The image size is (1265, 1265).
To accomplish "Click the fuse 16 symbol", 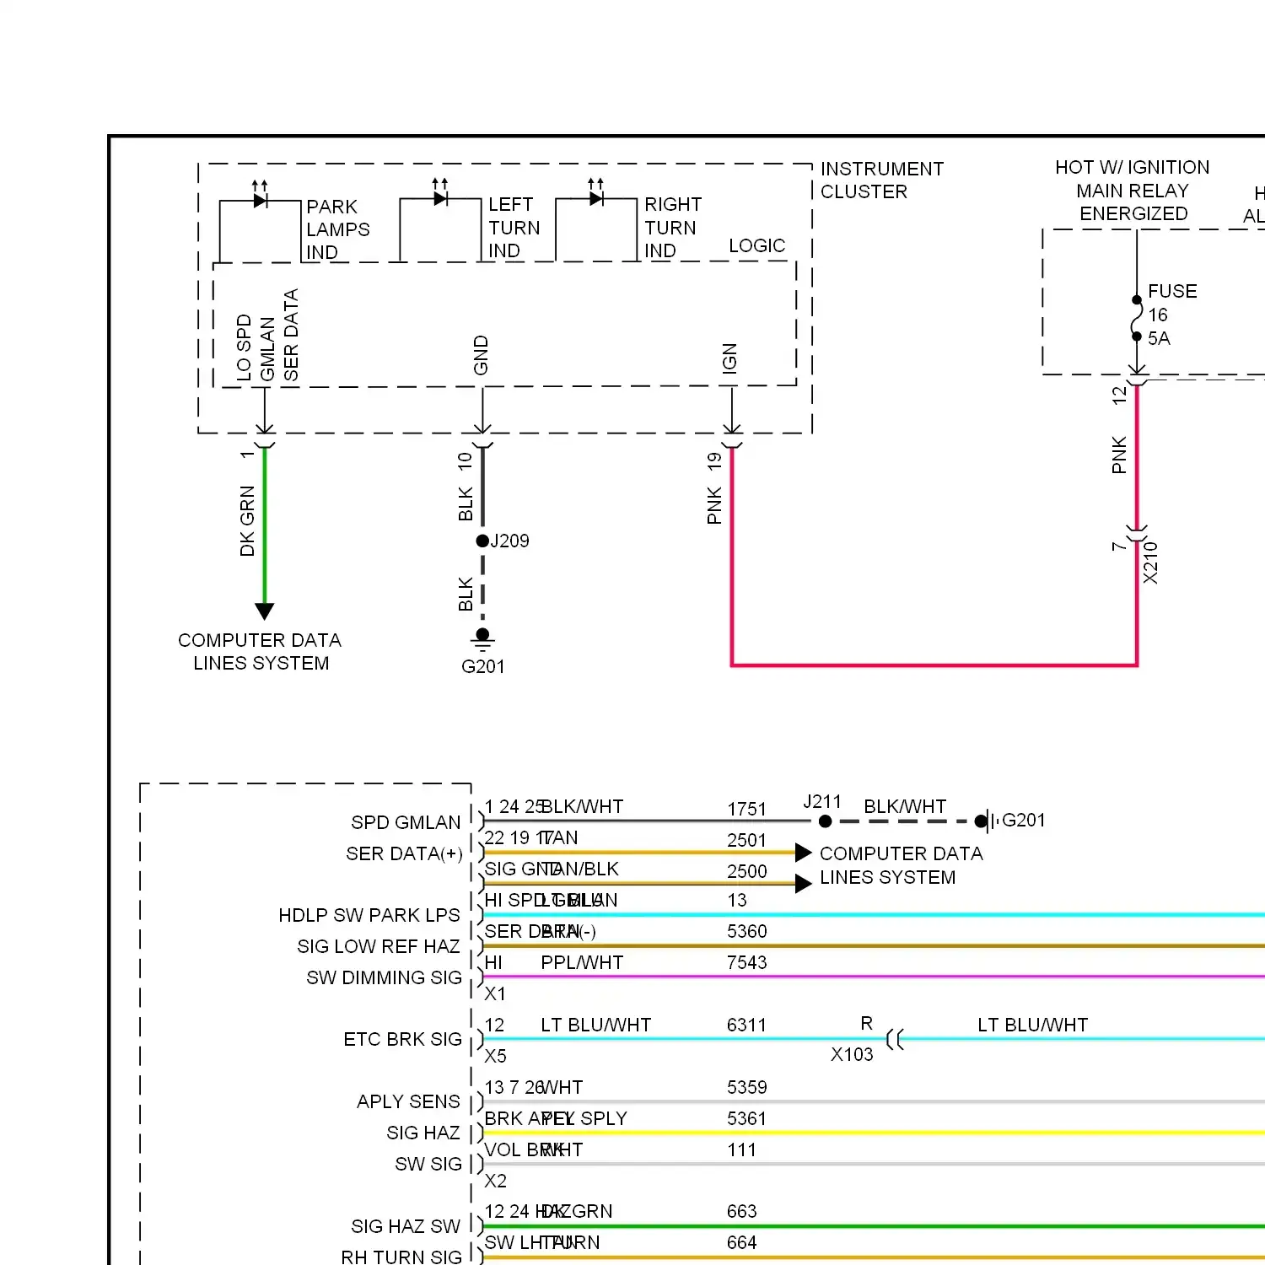I will (1137, 318).
